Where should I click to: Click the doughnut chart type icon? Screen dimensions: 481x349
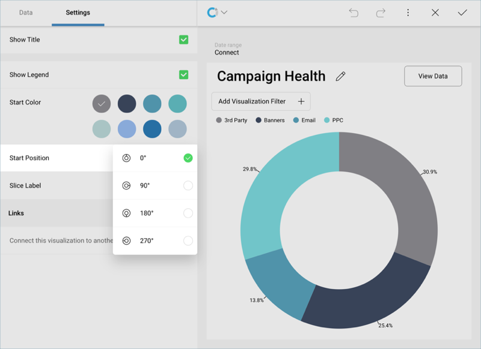pyautogui.click(x=212, y=13)
